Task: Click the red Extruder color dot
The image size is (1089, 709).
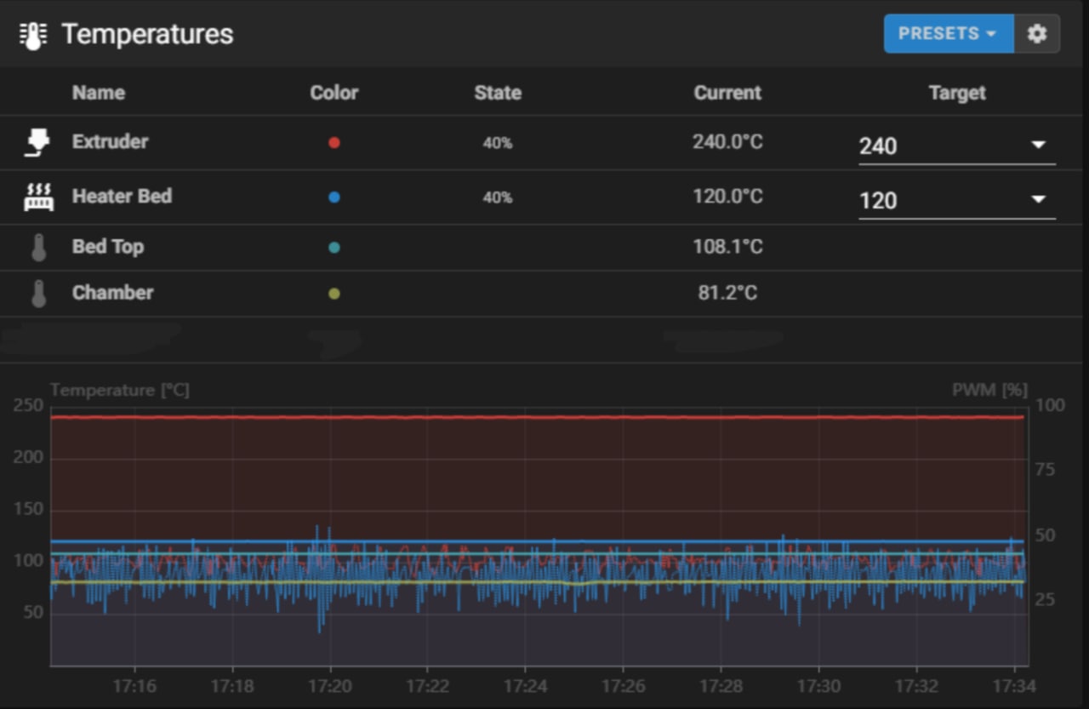Action: coord(334,142)
